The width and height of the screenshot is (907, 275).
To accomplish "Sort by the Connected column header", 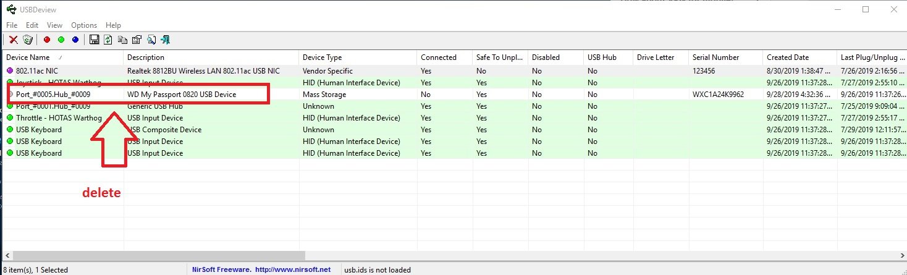I will (x=439, y=57).
